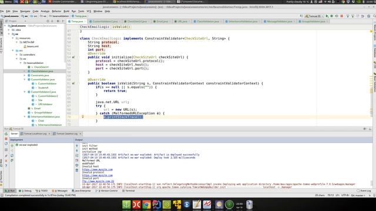Clear console output with trash icon
Screen dimensions: 376x211
77,171
